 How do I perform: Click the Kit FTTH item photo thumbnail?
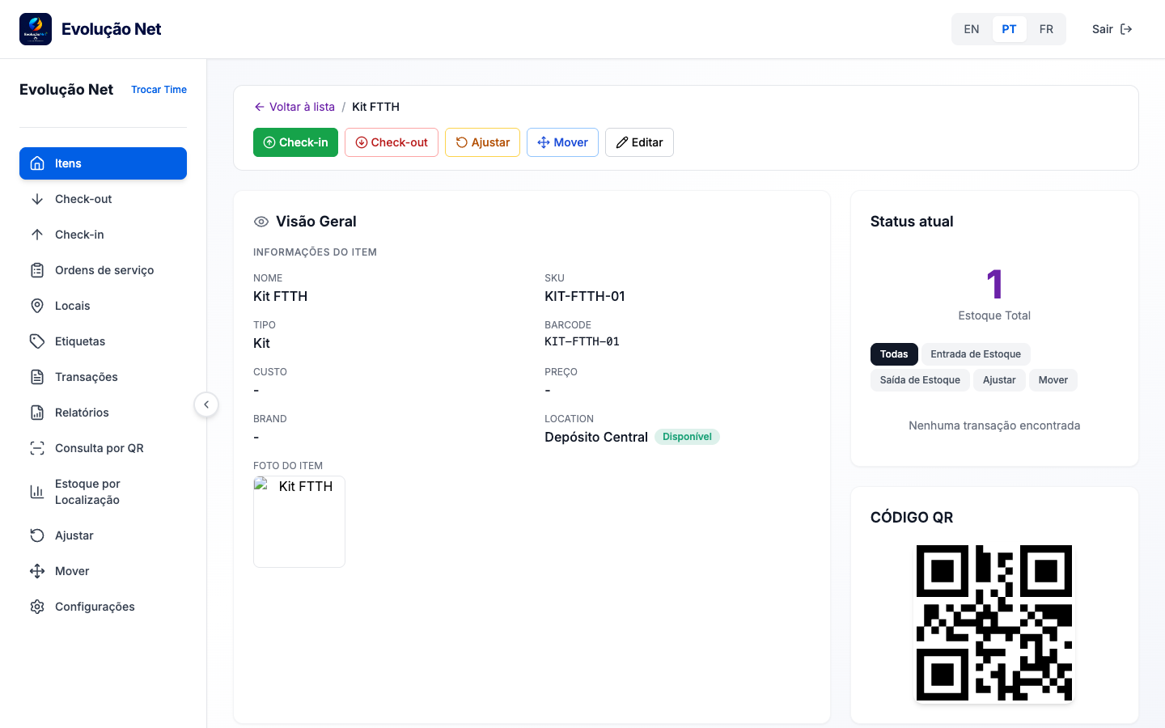click(299, 522)
